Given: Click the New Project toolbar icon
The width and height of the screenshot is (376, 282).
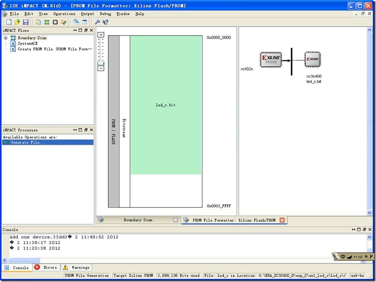Looking at the screenshot, I should tap(9, 22).
